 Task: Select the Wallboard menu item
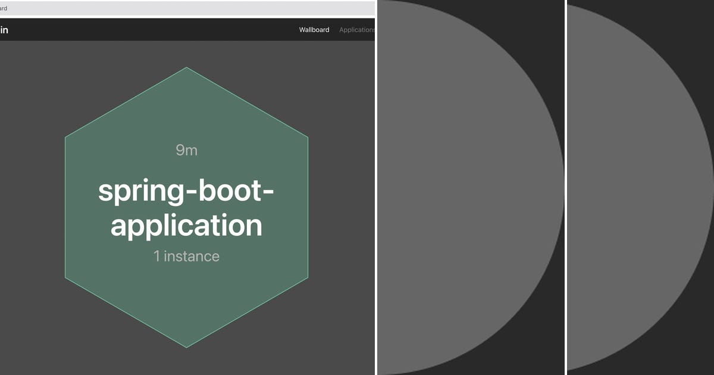[314, 30]
